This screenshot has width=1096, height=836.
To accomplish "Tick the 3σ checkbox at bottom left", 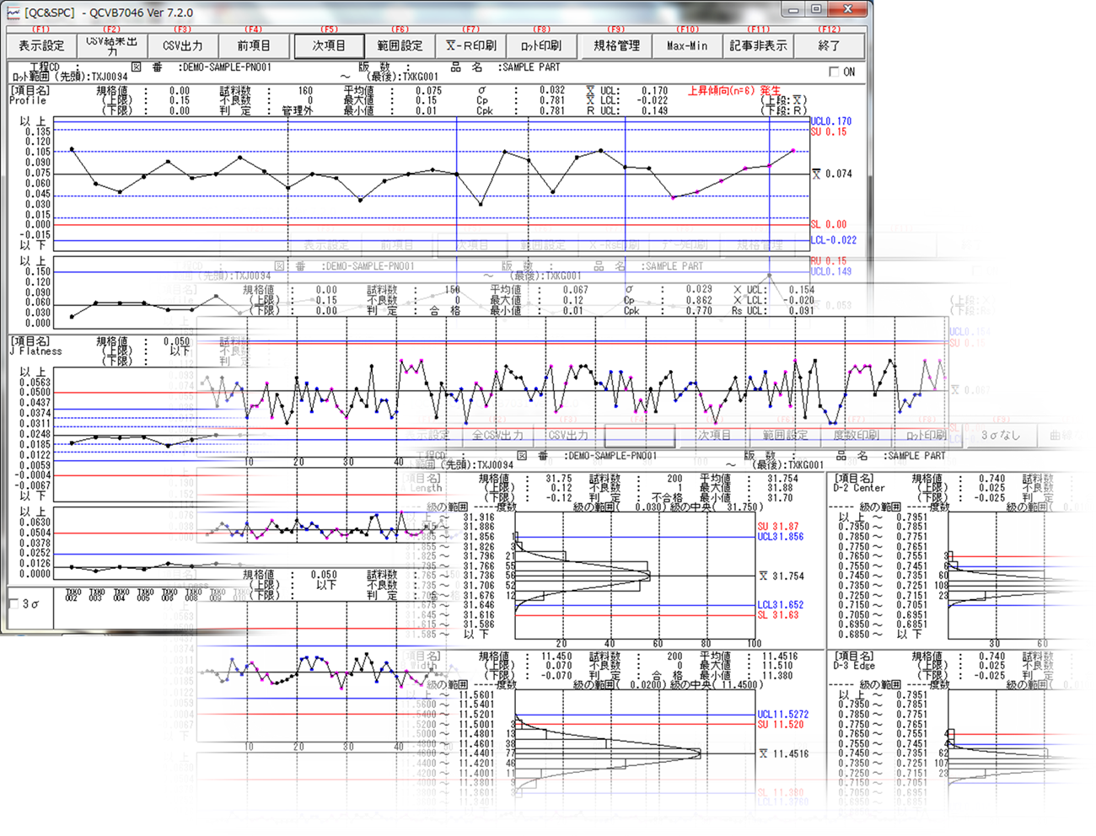I will pos(13,603).
